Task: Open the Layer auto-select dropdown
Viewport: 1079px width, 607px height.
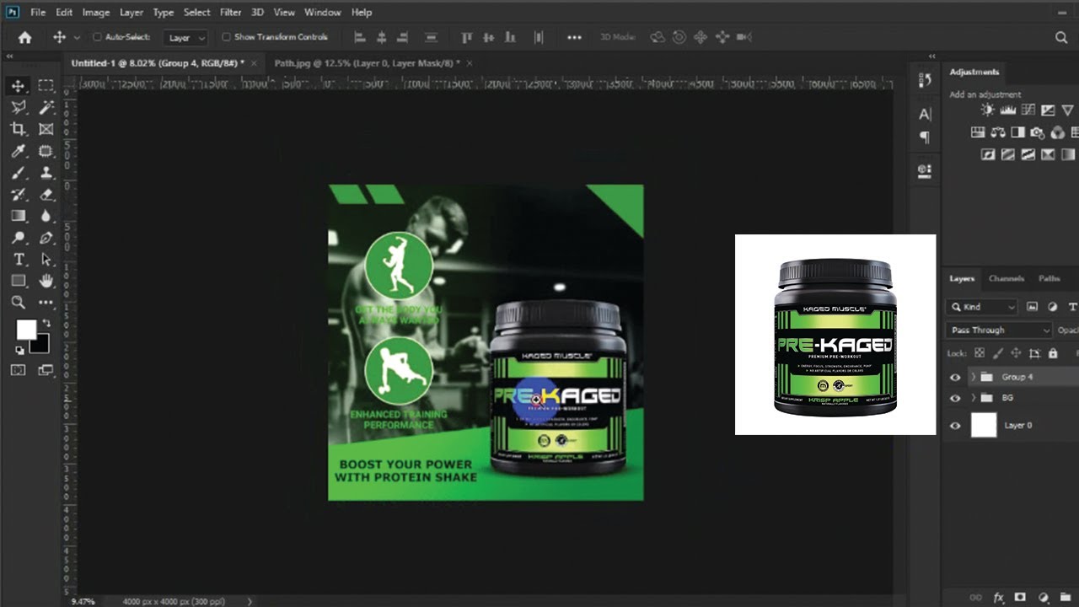Action: [x=186, y=38]
